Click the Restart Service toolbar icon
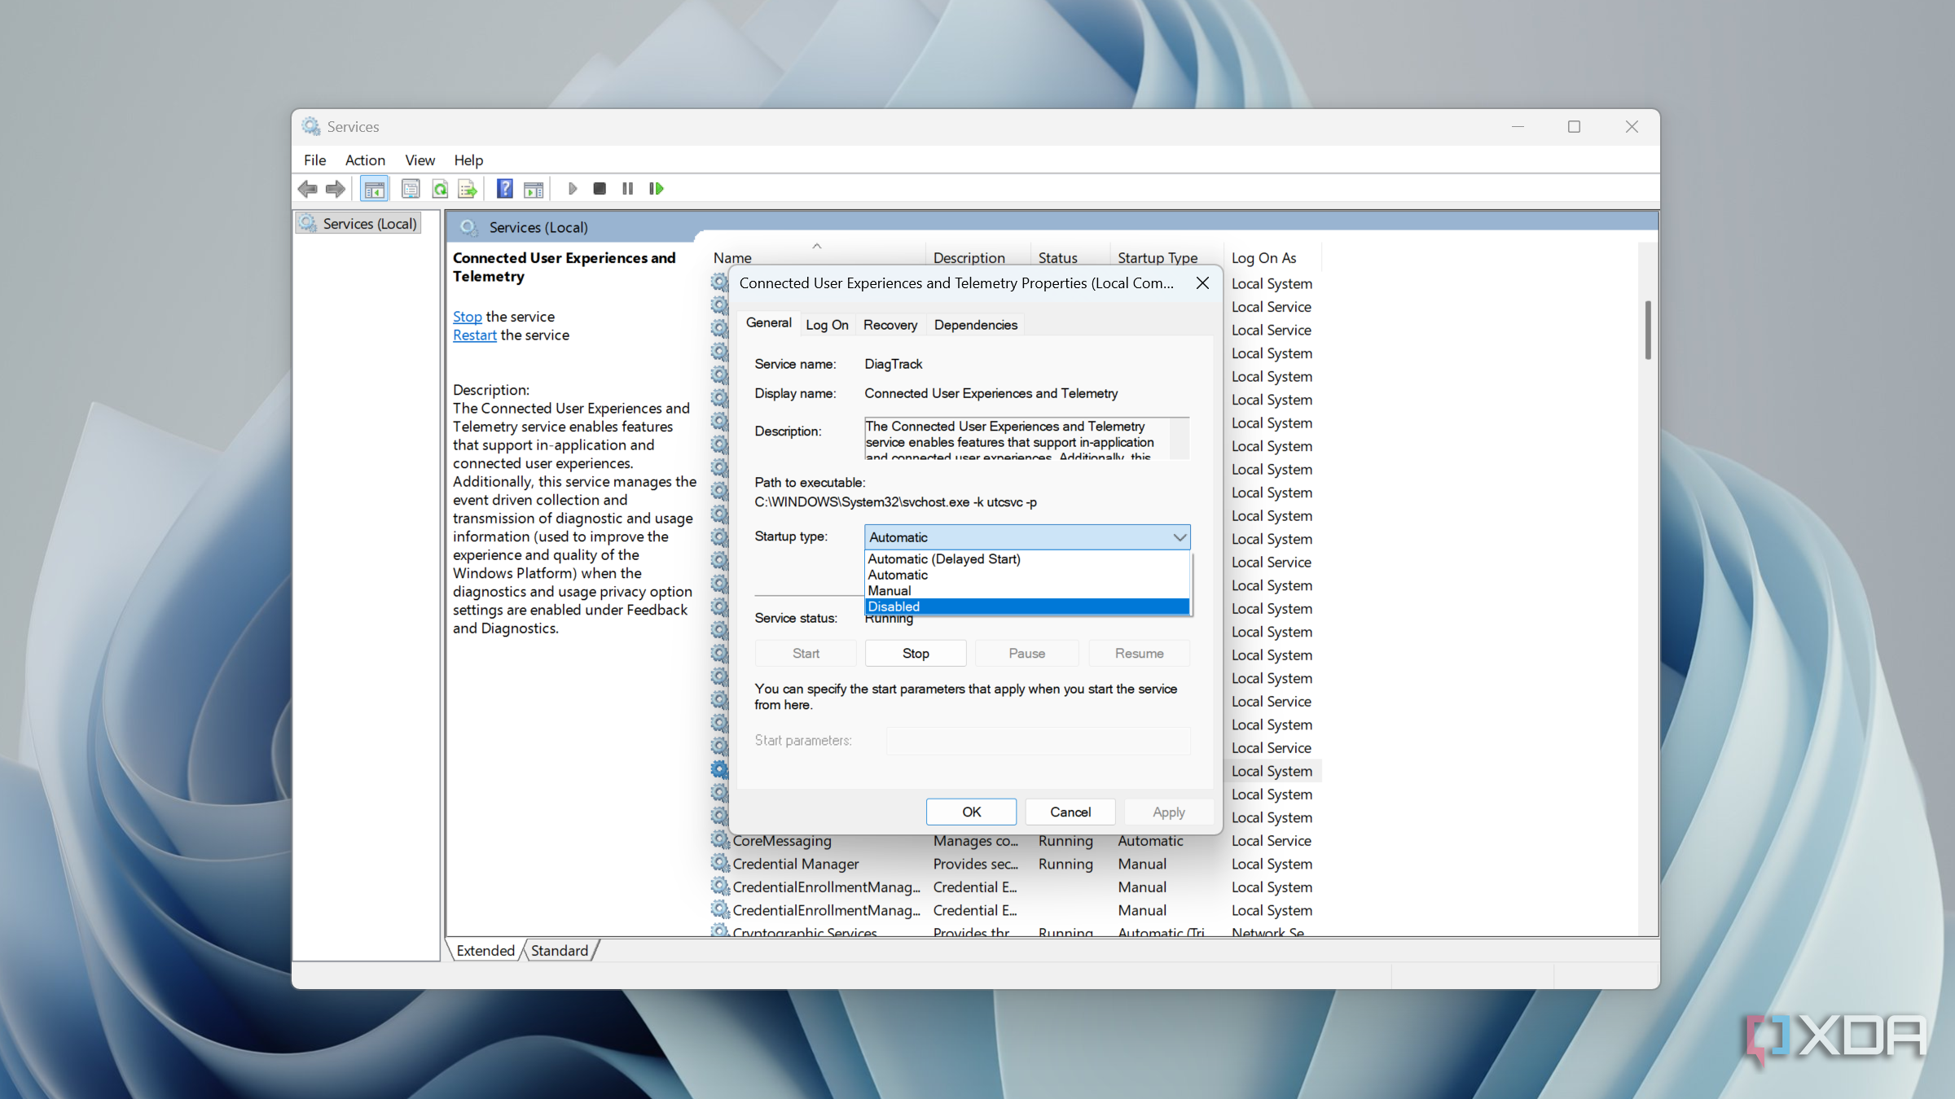The width and height of the screenshot is (1955, 1099). click(x=657, y=189)
